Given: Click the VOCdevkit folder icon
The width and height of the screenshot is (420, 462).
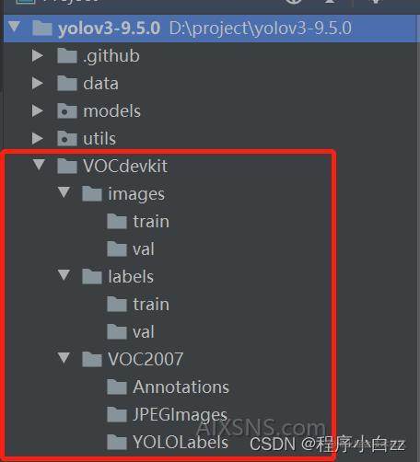Looking at the screenshot, I should [66, 166].
